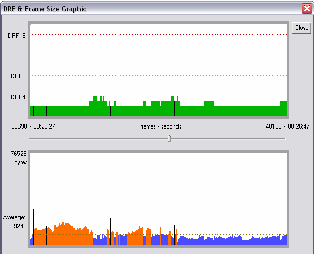314x254 pixels.
Task: Click the 76528 max bytes value
Action: tap(18, 154)
